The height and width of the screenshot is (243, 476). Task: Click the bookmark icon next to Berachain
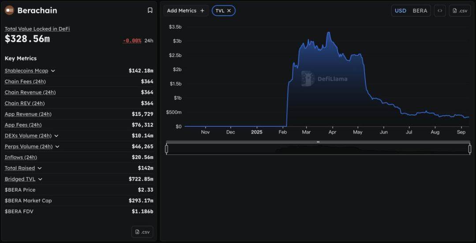pyautogui.click(x=150, y=10)
